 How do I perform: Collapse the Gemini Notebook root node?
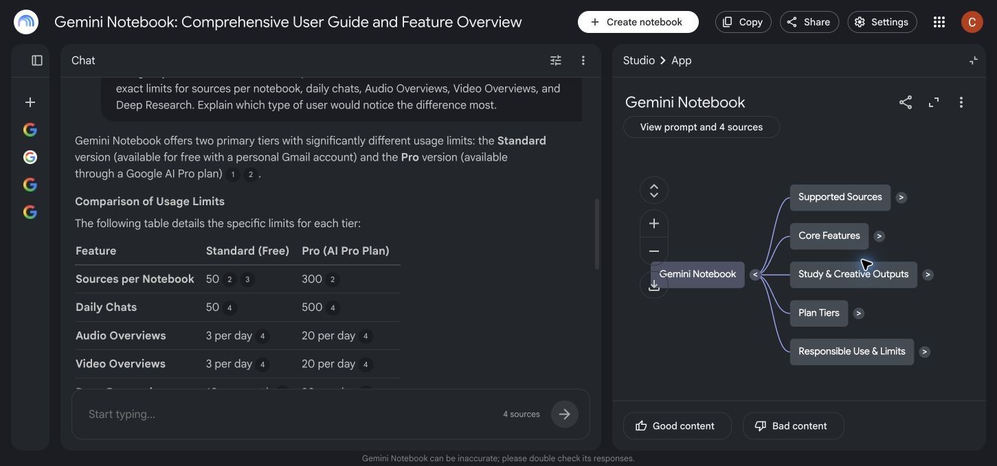[x=755, y=275]
